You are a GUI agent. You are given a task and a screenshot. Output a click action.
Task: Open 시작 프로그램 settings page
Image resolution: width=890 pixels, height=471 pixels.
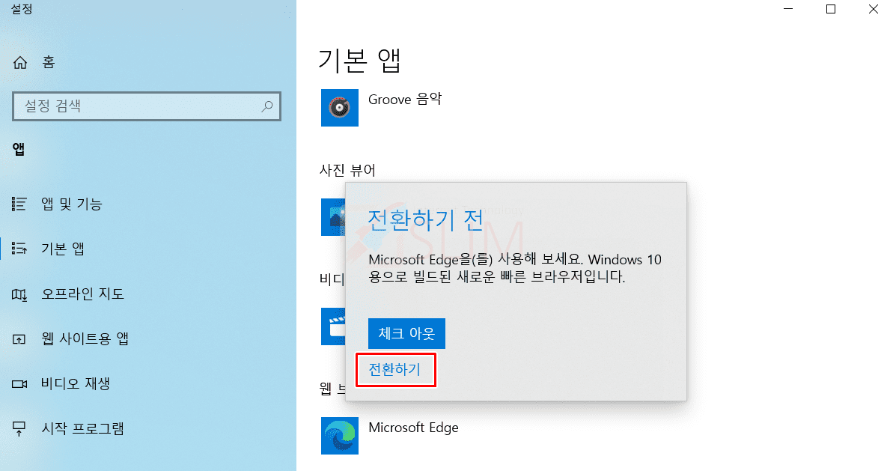[83, 428]
